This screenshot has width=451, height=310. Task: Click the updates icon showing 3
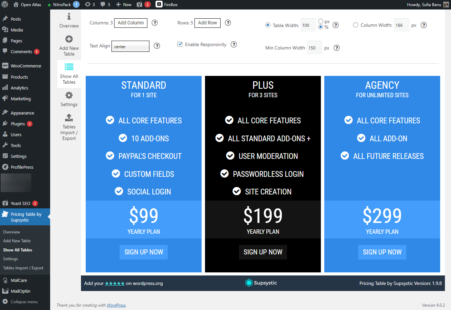pos(90,4)
